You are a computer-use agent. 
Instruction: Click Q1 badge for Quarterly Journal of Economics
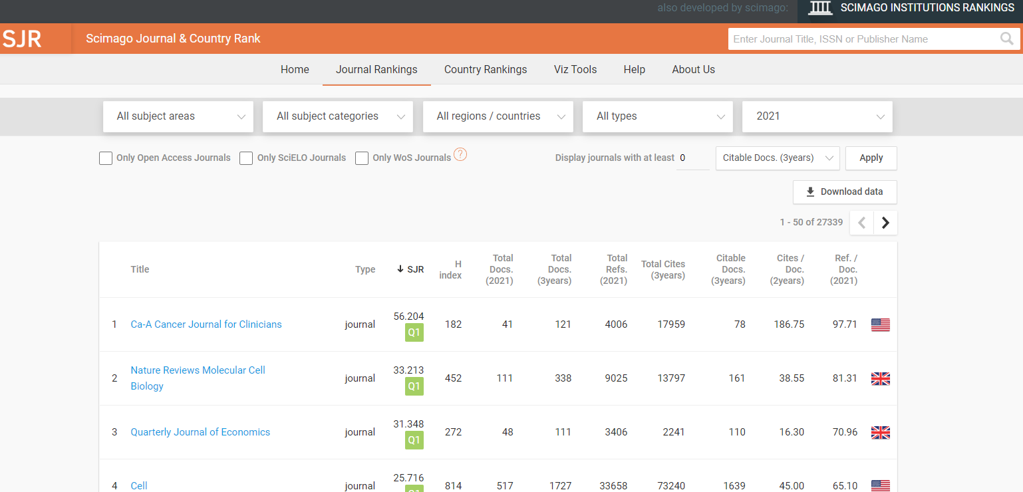[x=414, y=440]
